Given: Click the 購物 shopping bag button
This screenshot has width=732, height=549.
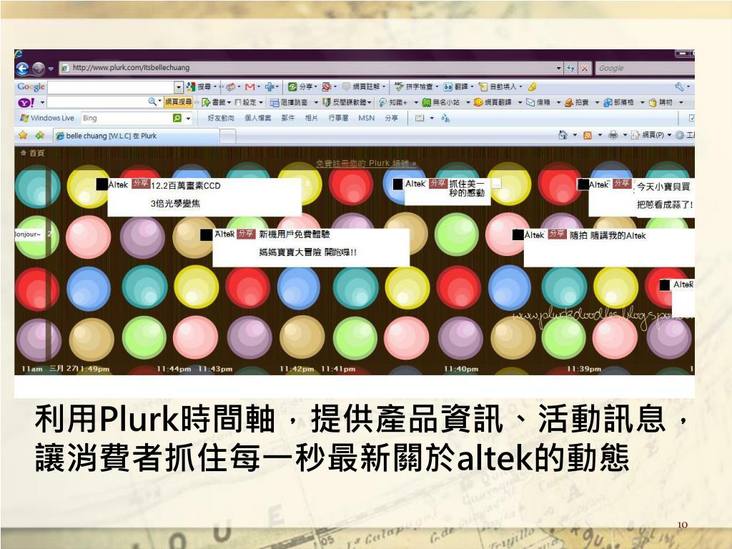Looking at the screenshot, I should 661,102.
